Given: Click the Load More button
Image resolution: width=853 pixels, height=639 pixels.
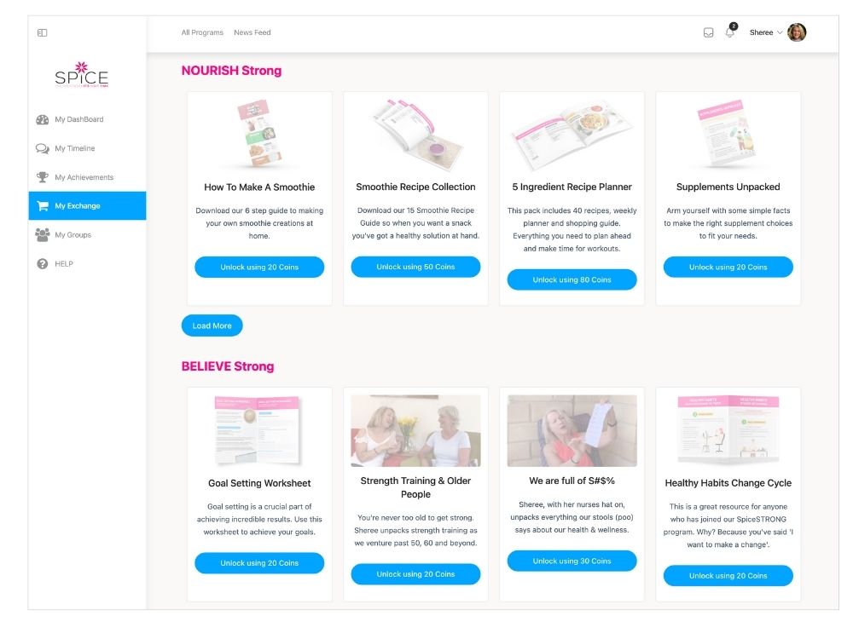Looking at the screenshot, I should 212,325.
